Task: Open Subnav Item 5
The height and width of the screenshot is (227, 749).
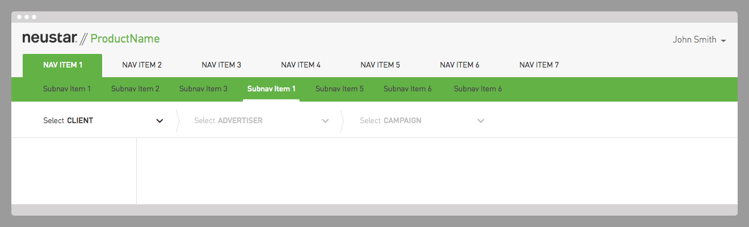Action: coord(339,89)
